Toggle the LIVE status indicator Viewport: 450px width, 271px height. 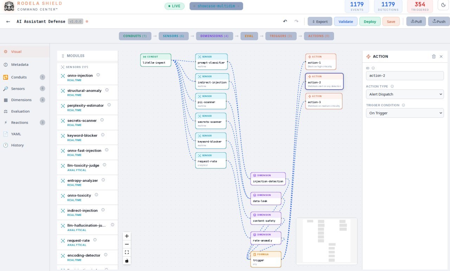[x=174, y=6]
